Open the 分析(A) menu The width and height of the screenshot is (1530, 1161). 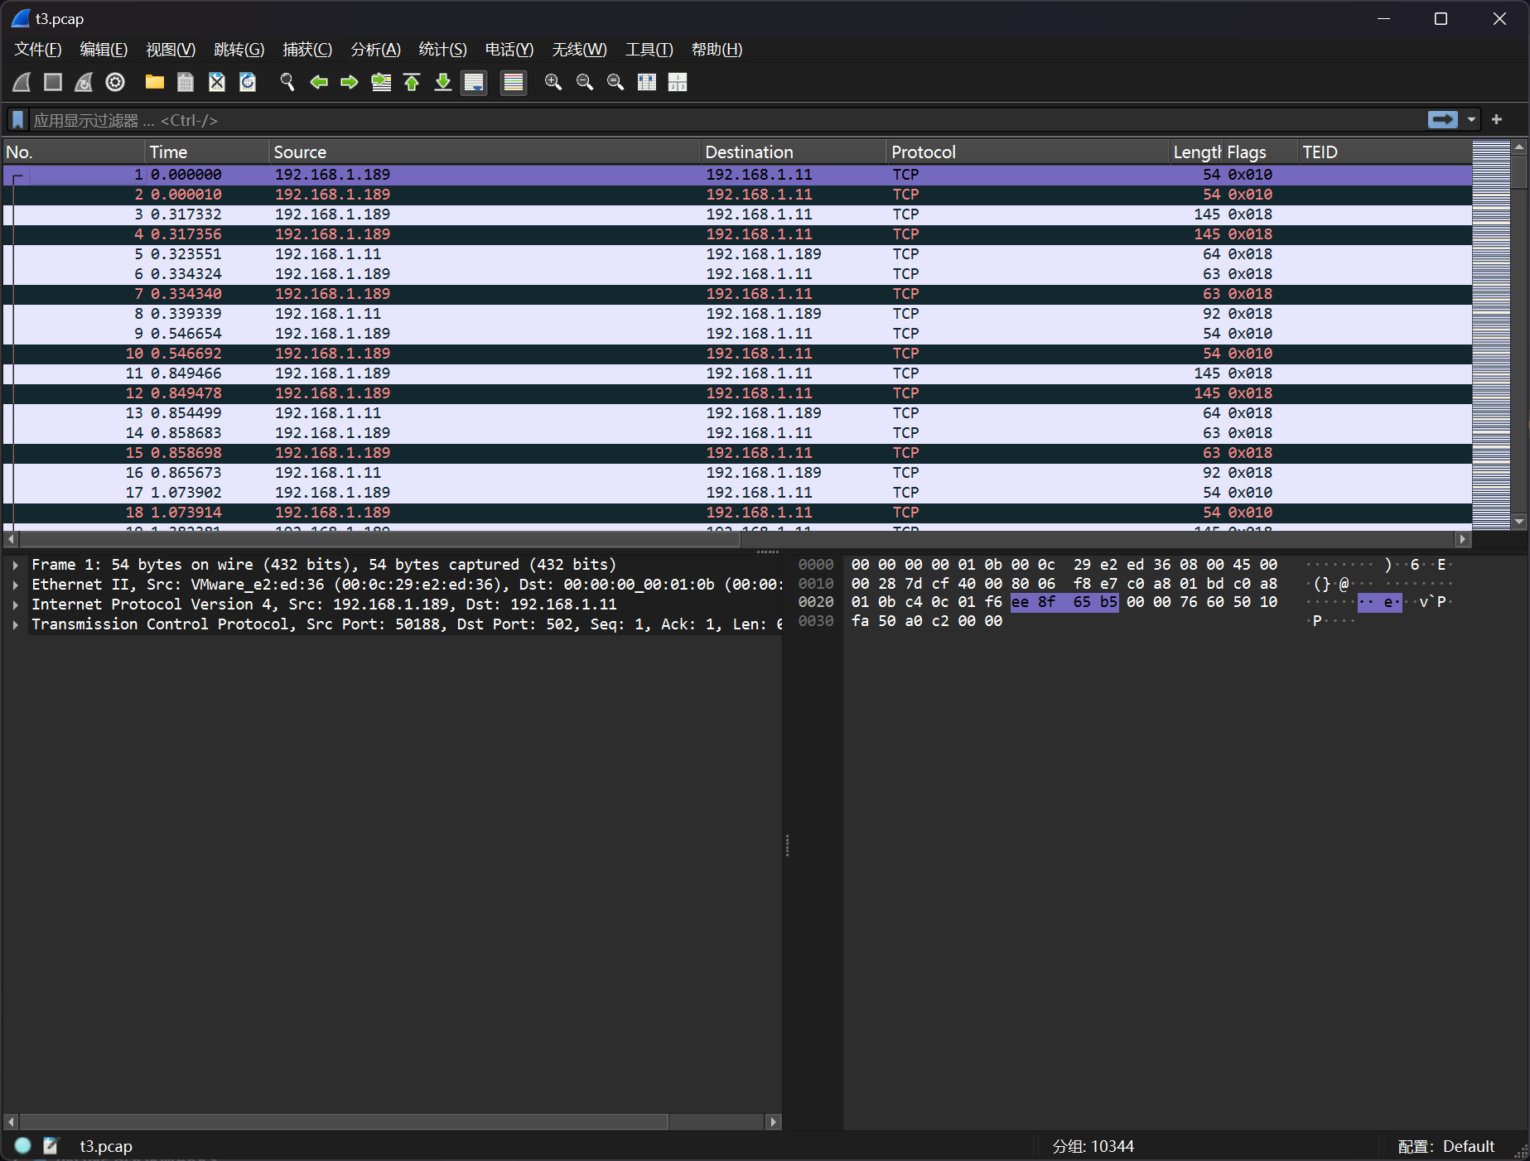pos(375,50)
